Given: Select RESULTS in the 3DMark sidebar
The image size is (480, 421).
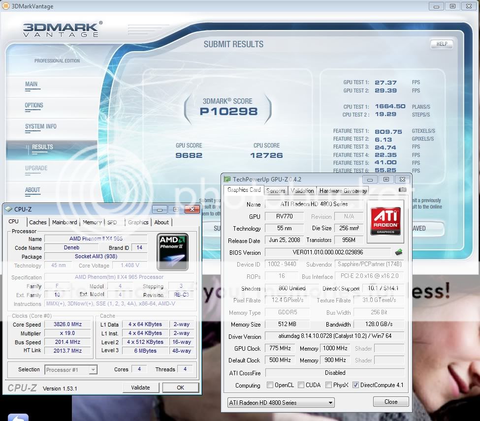Looking at the screenshot, I should [42, 147].
